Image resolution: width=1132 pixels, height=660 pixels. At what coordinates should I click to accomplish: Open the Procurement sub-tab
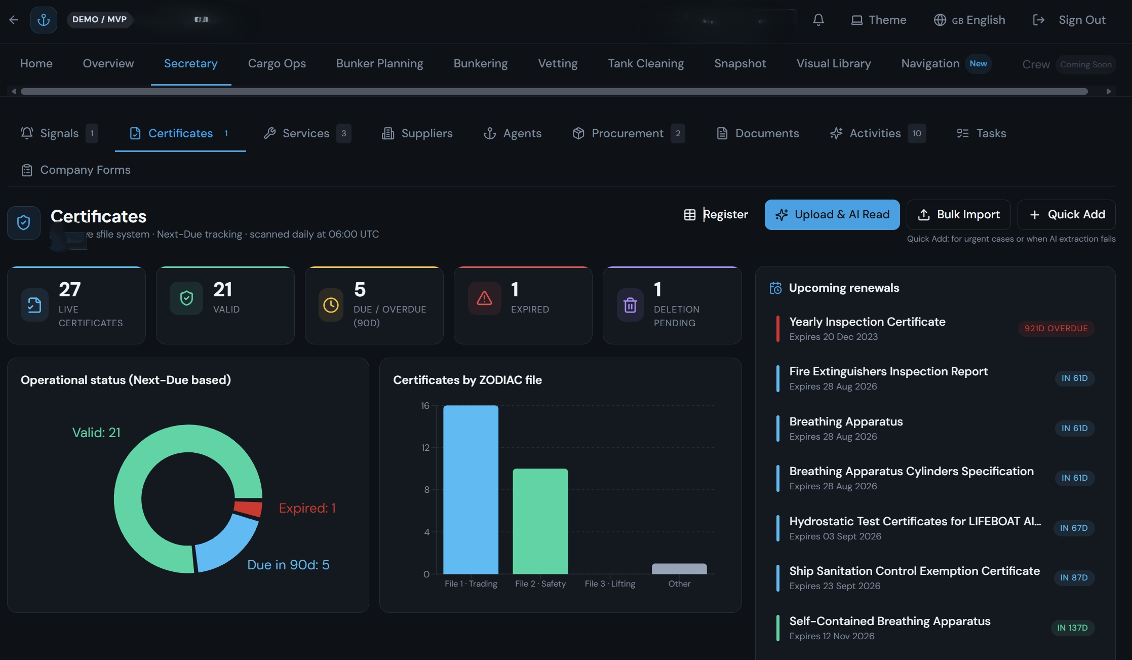628,133
